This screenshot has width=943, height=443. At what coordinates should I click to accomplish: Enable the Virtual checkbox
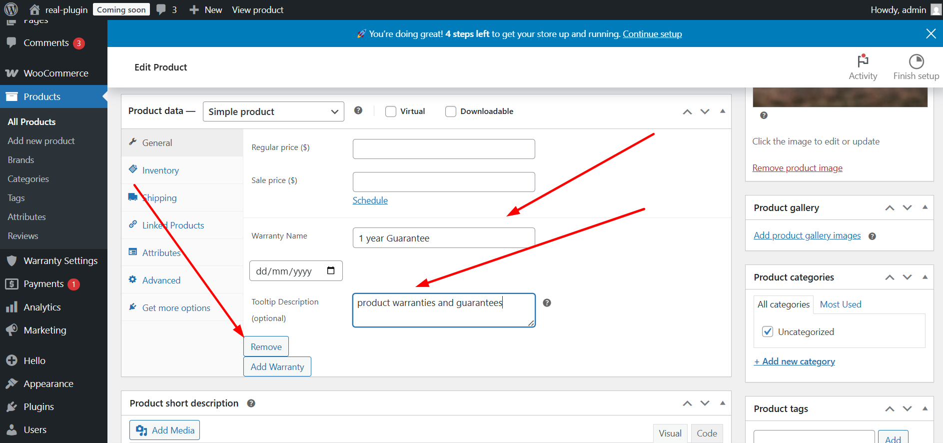[391, 111]
